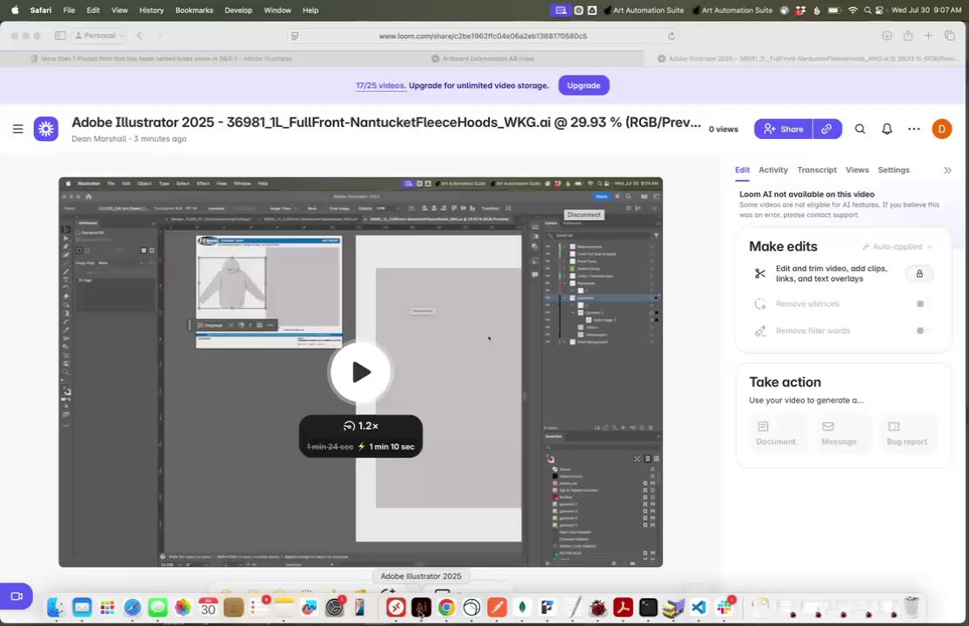
Task: Switch to the first Safari tab about Placed Item
Action: 162,58
